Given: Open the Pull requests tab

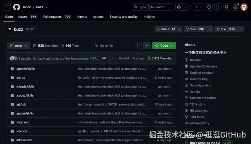Looking at the screenshot, I should tap(57, 16).
